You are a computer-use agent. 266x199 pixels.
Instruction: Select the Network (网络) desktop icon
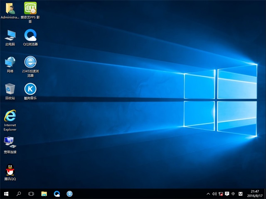(x=10, y=62)
